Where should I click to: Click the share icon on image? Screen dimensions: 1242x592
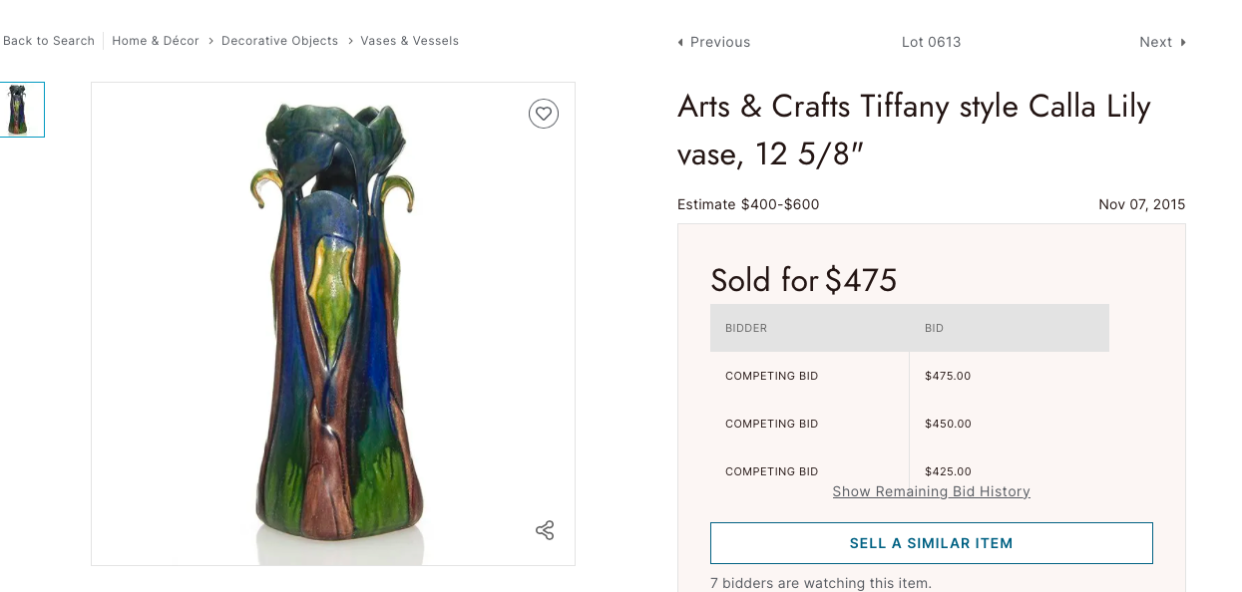545,530
